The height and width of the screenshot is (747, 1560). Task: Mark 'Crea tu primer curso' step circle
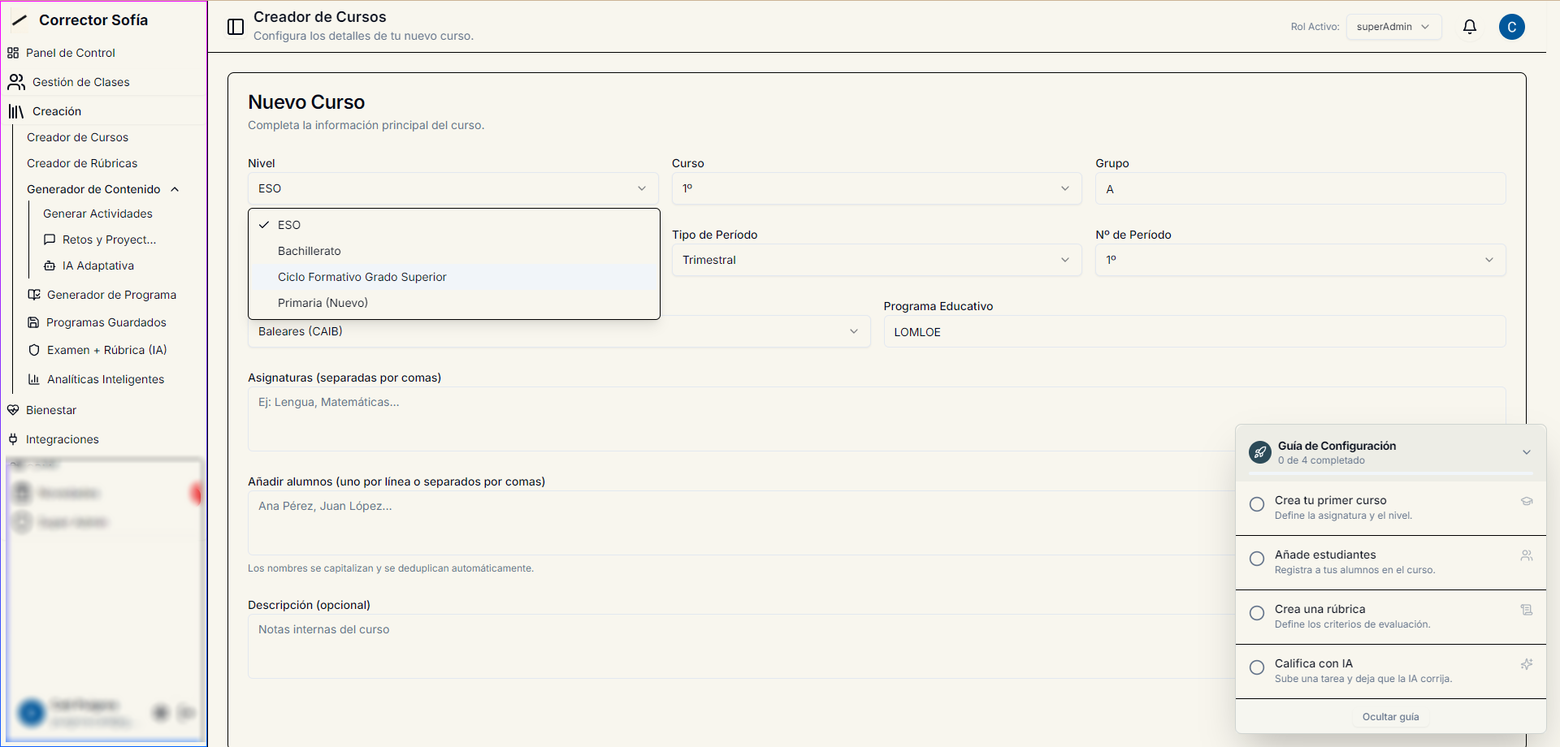1257,504
